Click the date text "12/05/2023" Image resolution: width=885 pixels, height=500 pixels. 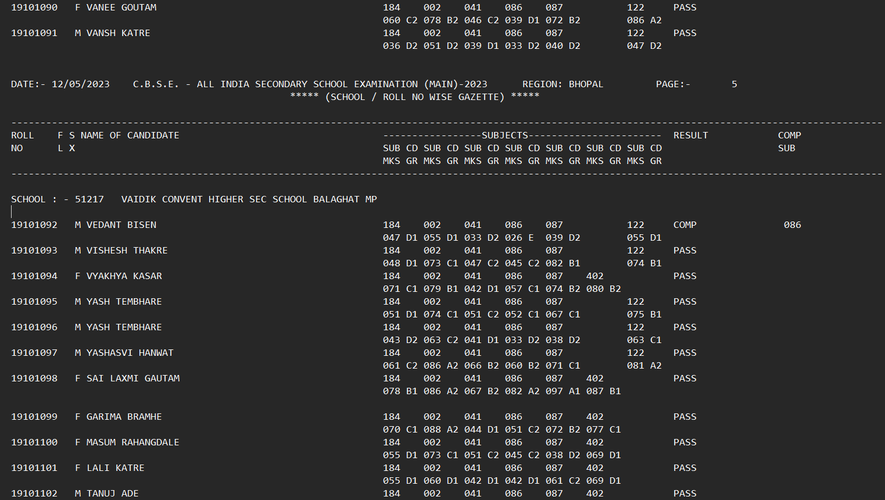(x=81, y=84)
